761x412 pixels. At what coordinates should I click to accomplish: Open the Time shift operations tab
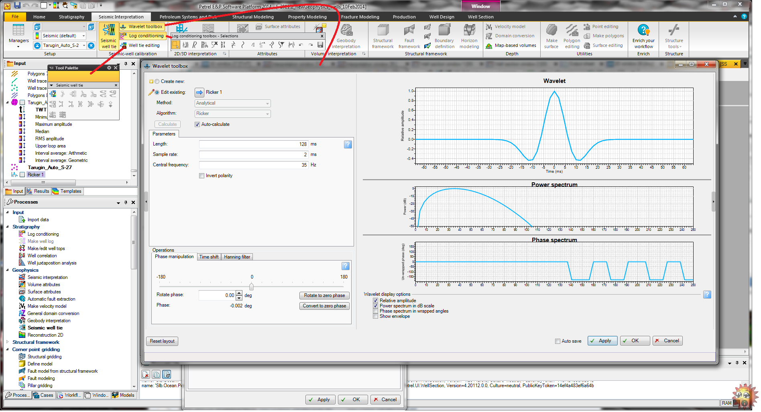[209, 257]
